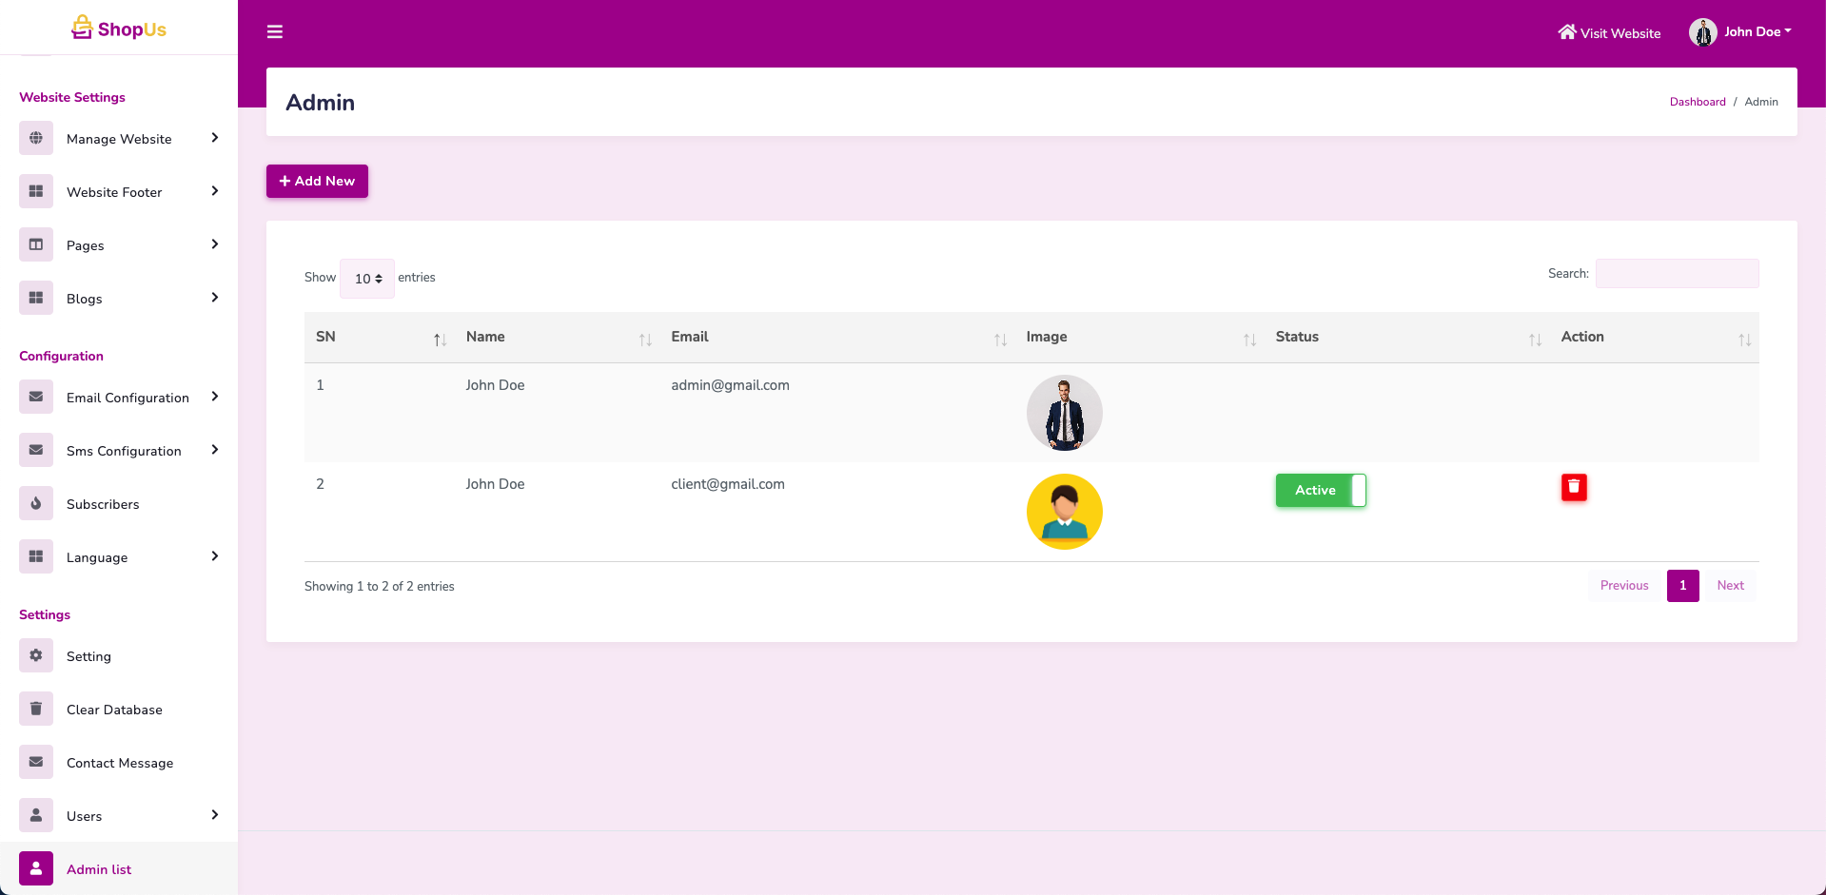Image resolution: width=1826 pixels, height=895 pixels.
Task: Toggle the Active status switch for client@gmail.com
Action: click(x=1321, y=490)
